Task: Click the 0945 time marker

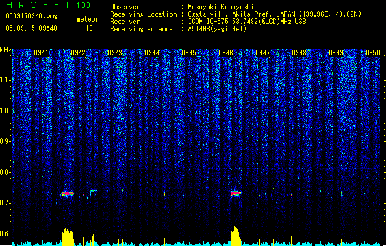Action: point(189,53)
